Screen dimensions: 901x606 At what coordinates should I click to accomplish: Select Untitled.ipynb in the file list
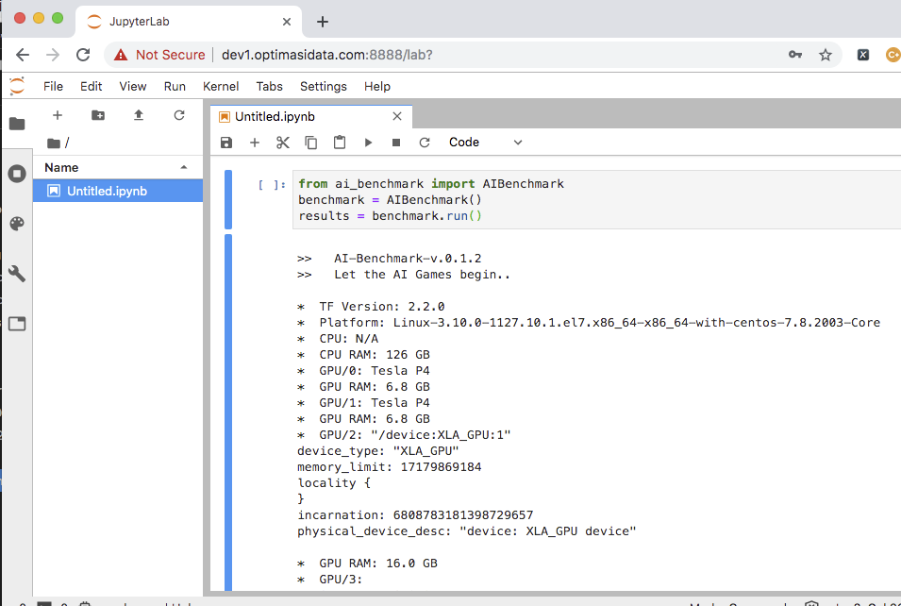pos(107,191)
